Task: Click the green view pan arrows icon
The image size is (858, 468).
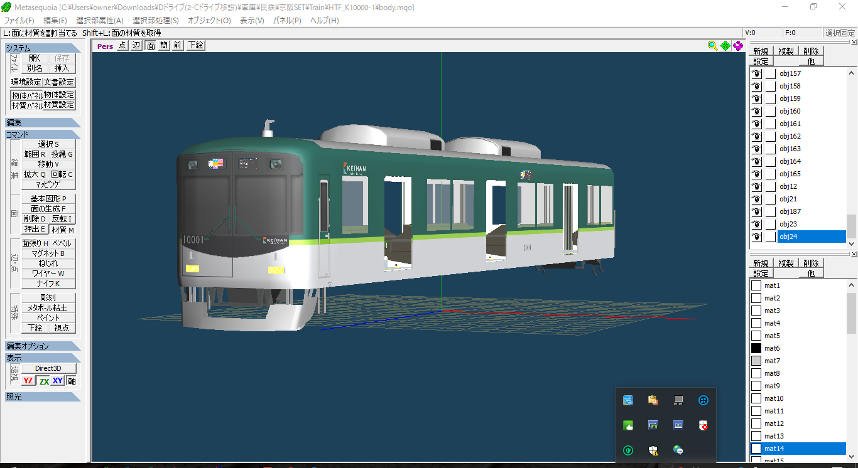Action: 725,46
